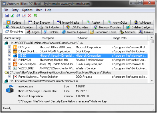This screenshot has width=157, height=113.
Task: Switch to the Drivers tab
Action: pyautogui.click(x=145, y=32)
